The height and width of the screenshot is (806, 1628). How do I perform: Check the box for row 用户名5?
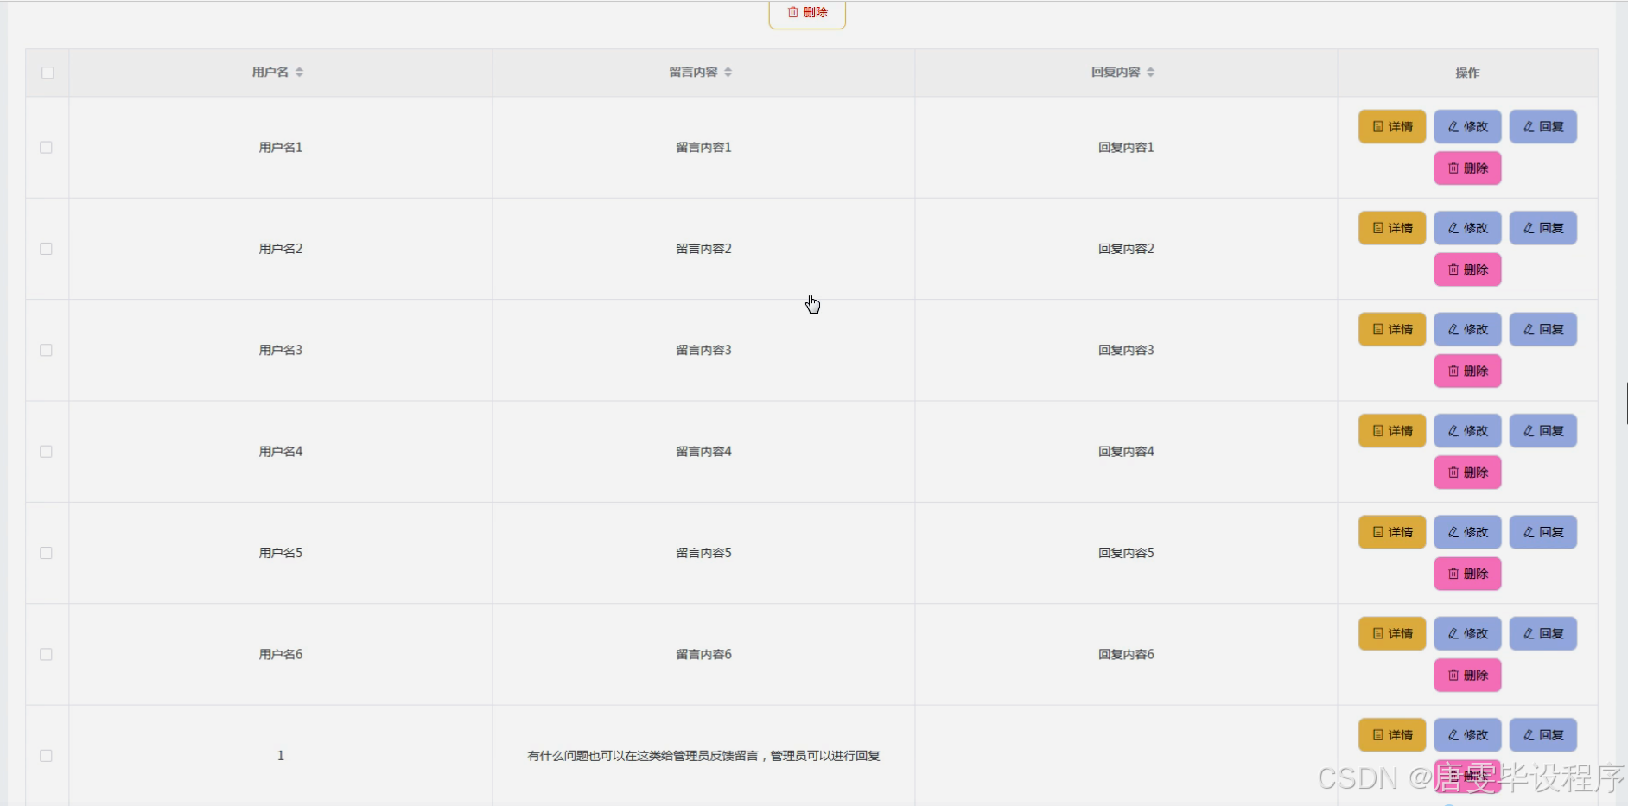coord(47,553)
